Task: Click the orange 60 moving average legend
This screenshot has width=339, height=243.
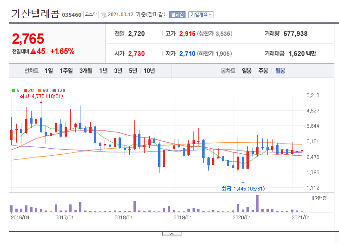Action: point(43,90)
